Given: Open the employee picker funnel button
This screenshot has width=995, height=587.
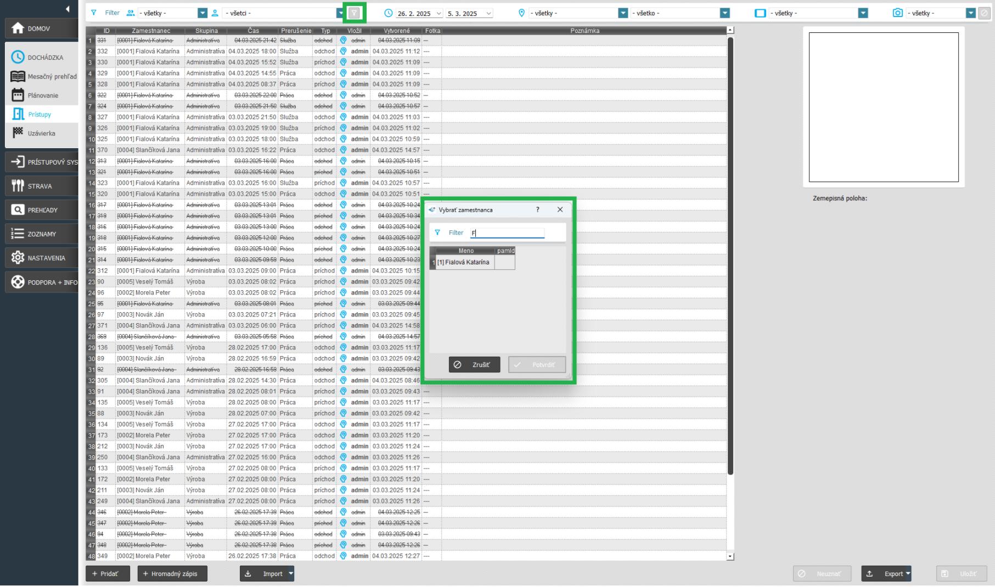Looking at the screenshot, I should click(355, 13).
